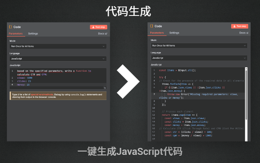Click scroll-up arrow of right code editor scrollbar
260x163 pixels.
click(x=246, y=68)
